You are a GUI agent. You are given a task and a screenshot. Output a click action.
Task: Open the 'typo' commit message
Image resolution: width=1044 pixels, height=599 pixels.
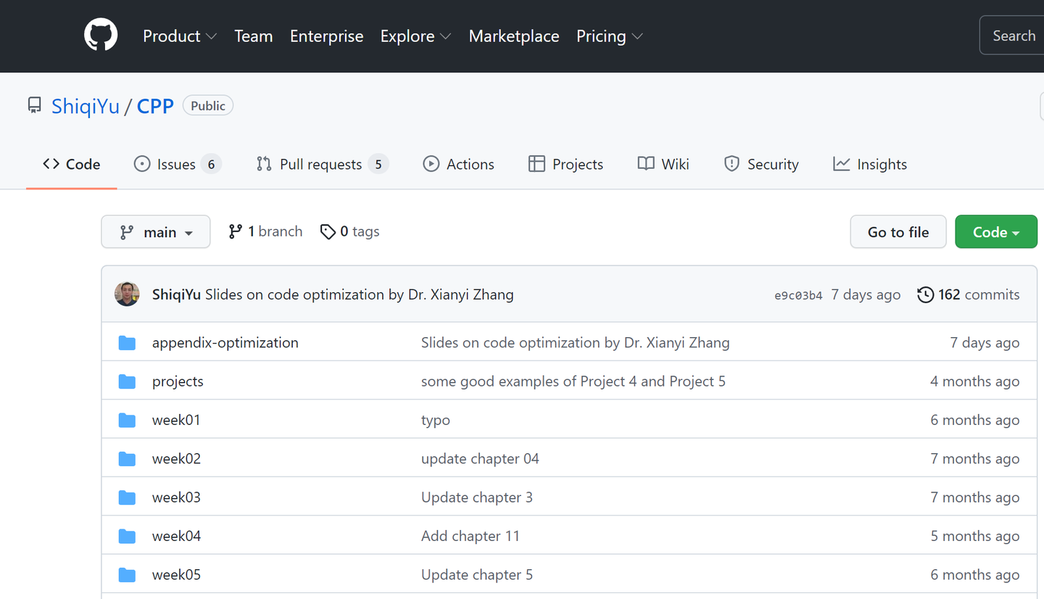tap(436, 421)
